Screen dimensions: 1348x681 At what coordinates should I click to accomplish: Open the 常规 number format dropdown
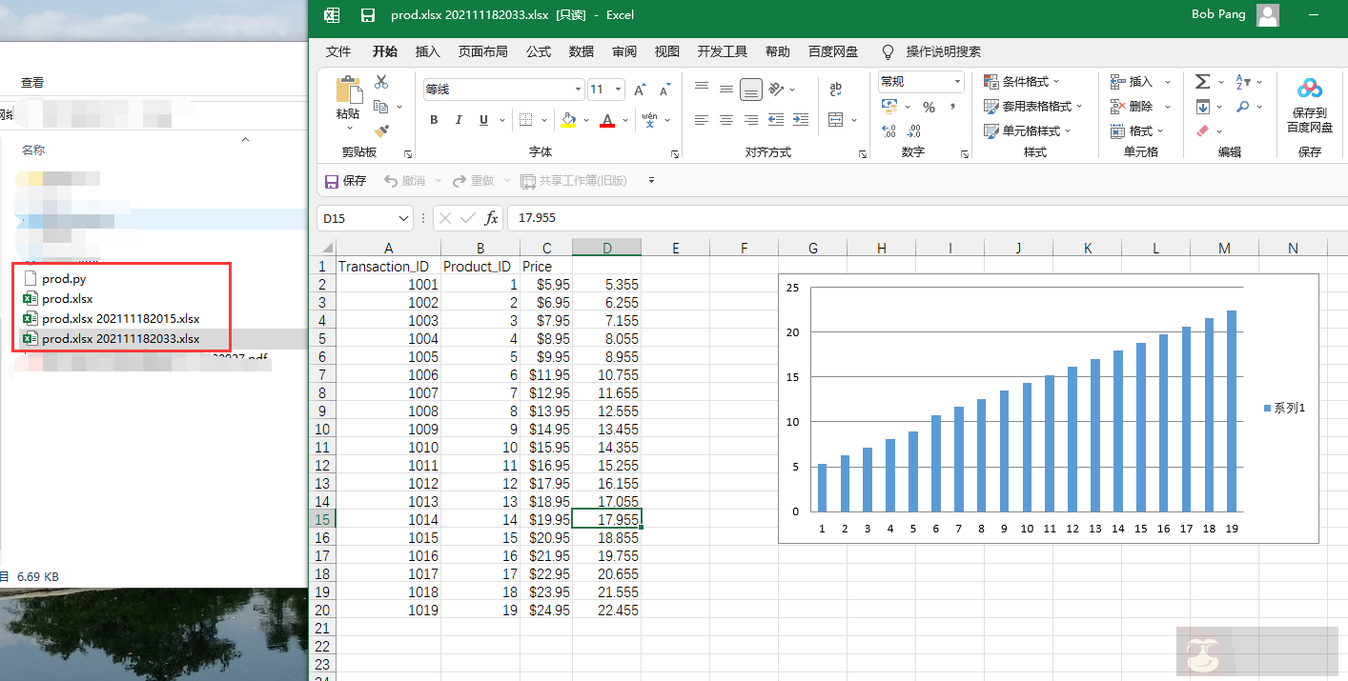(957, 82)
